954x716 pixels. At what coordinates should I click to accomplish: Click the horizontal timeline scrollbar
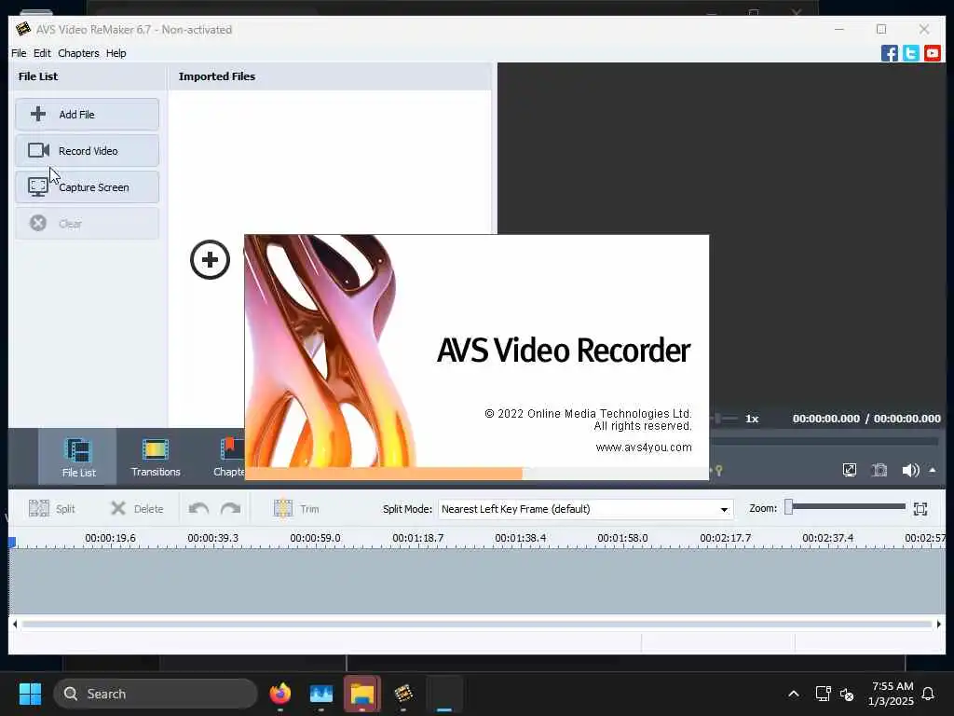[x=477, y=624]
